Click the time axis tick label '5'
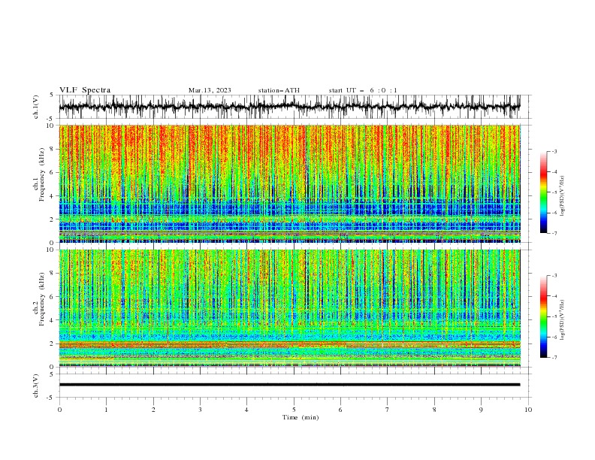 pos(294,410)
